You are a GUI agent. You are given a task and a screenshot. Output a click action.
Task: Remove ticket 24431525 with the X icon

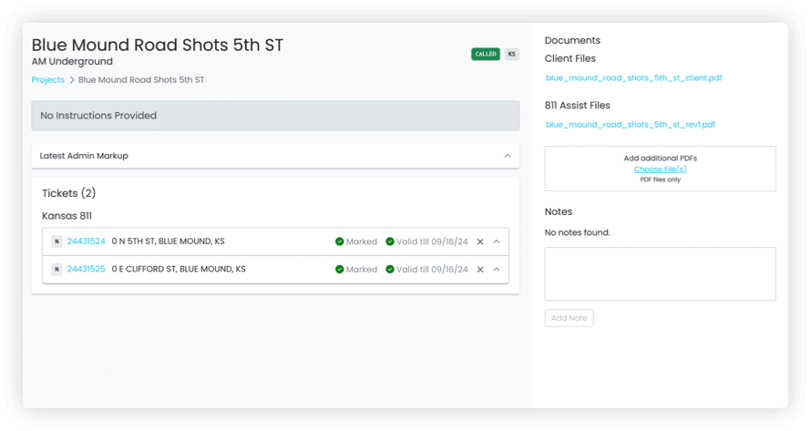(x=480, y=270)
